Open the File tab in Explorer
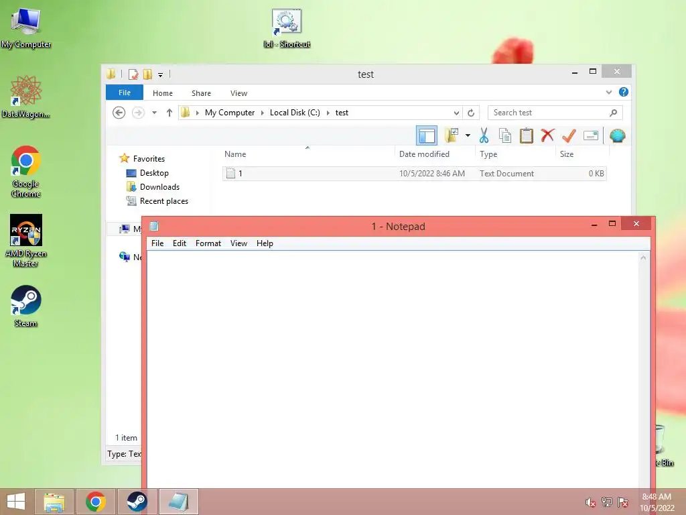This screenshot has height=515, width=686. (124, 93)
